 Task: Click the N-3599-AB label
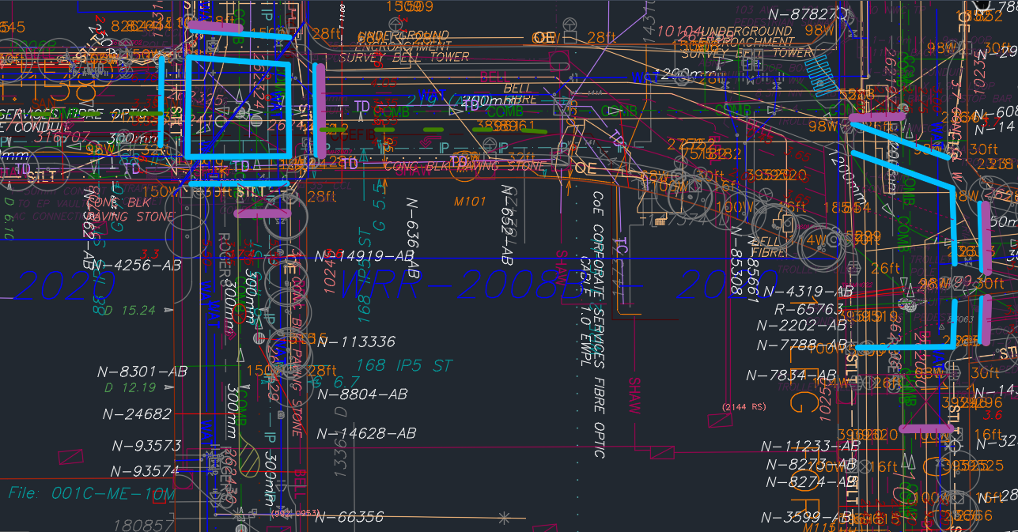click(807, 518)
